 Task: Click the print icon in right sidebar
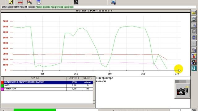pyautogui.click(x=194, y=19)
